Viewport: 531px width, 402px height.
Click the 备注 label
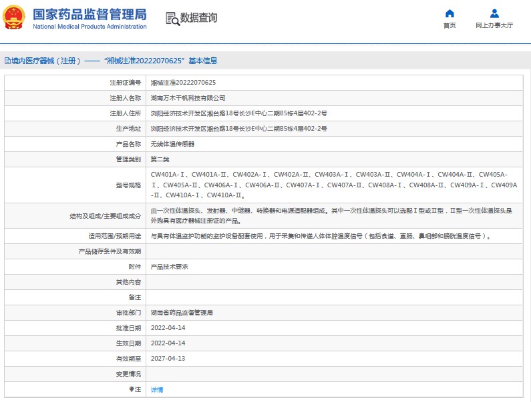click(135, 297)
